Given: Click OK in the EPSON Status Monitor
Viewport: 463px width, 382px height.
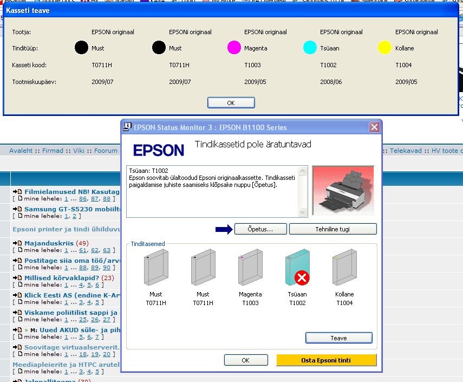Looking at the screenshot, I should [x=246, y=360].
